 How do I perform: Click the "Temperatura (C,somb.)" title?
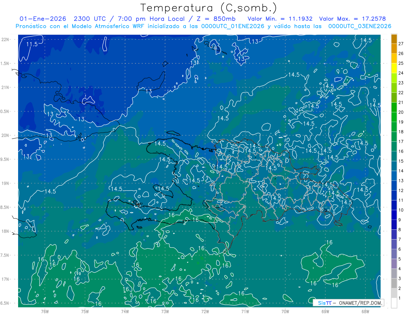click(208, 7)
